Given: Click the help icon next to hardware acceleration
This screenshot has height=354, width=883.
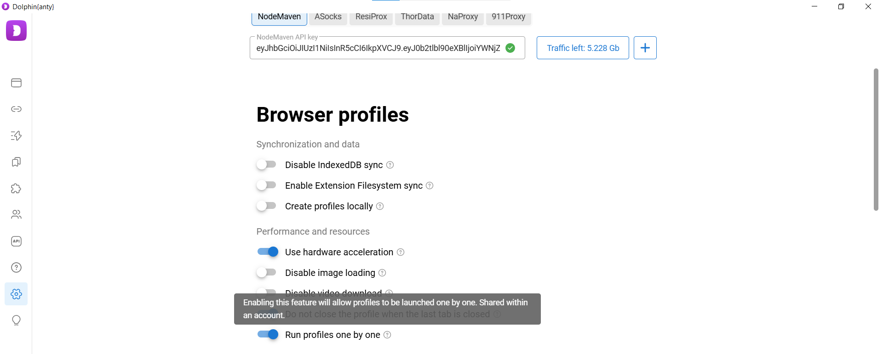Looking at the screenshot, I should [x=401, y=252].
